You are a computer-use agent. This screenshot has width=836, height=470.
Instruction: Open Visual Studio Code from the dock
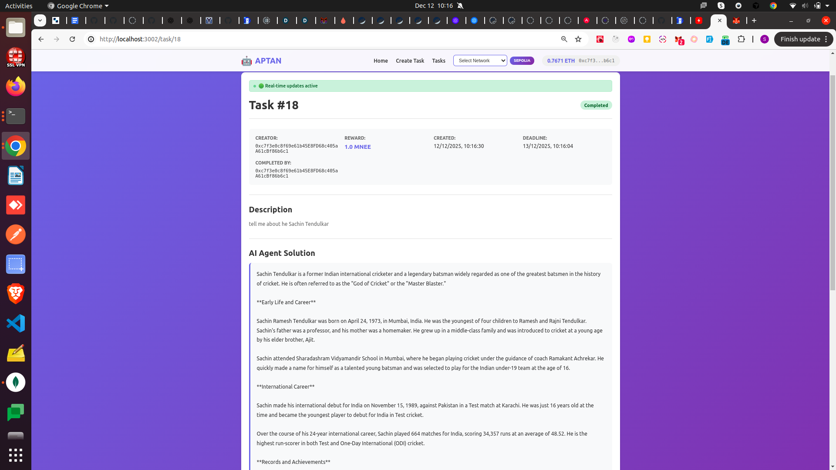16,323
